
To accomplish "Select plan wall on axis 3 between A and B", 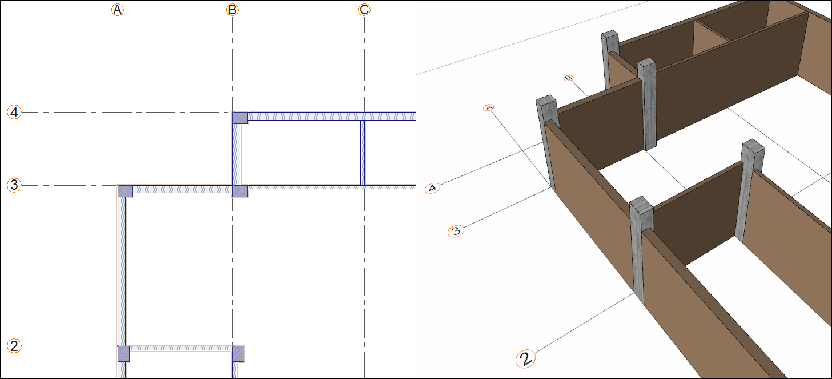I will [183, 189].
